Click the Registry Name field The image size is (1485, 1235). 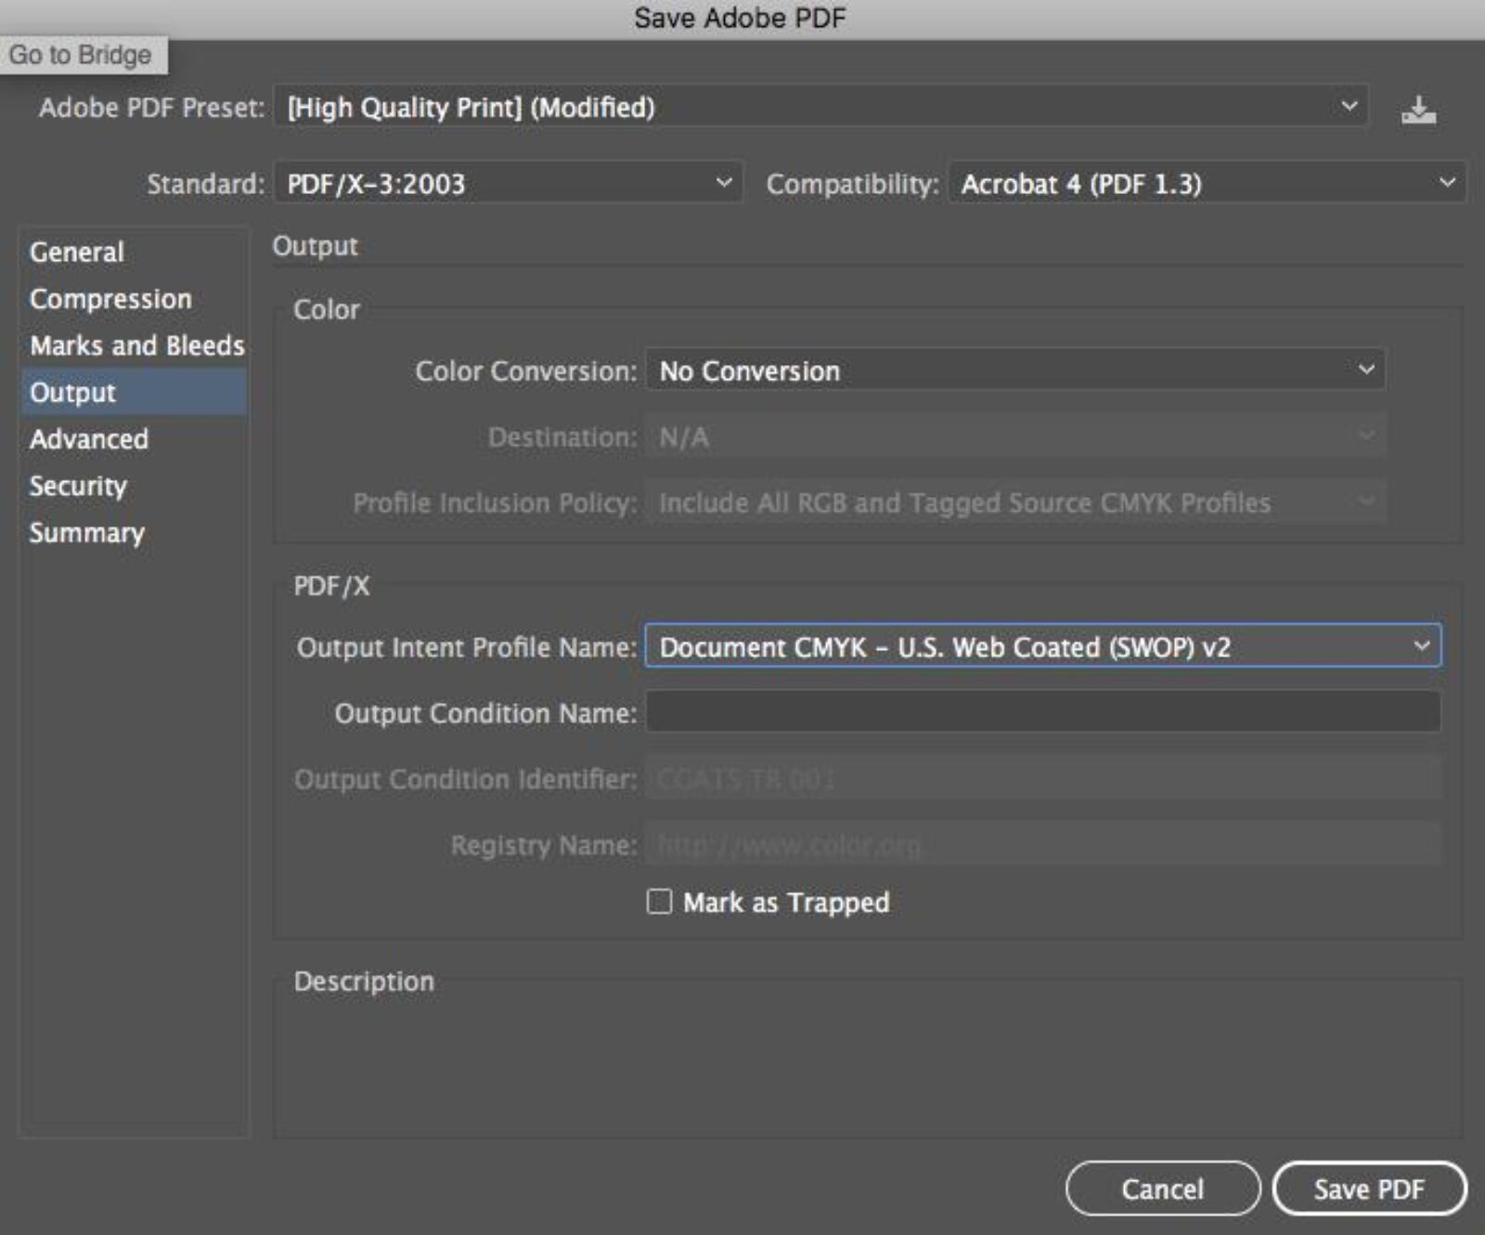pyautogui.click(x=1043, y=844)
